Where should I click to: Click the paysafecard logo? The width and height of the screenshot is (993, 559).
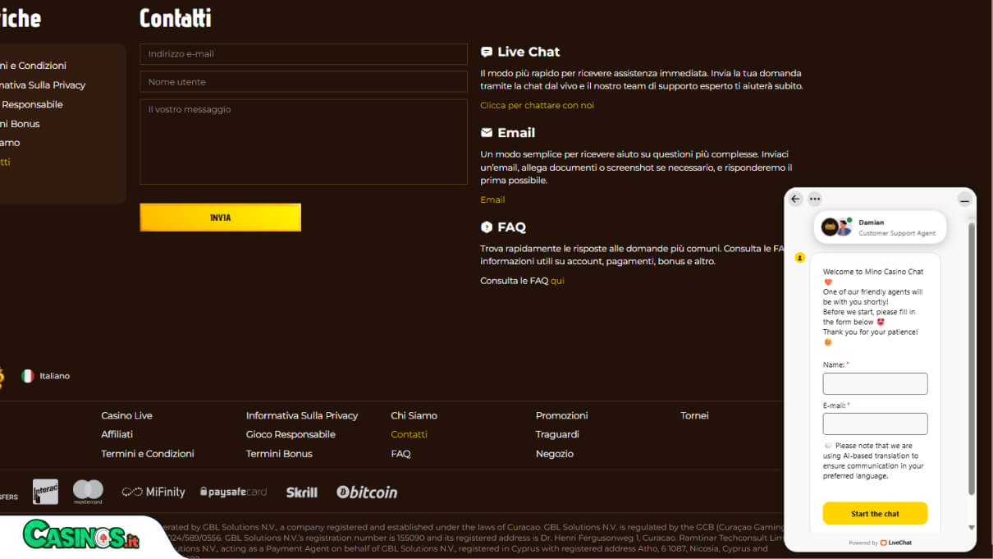(x=233, y=492)
